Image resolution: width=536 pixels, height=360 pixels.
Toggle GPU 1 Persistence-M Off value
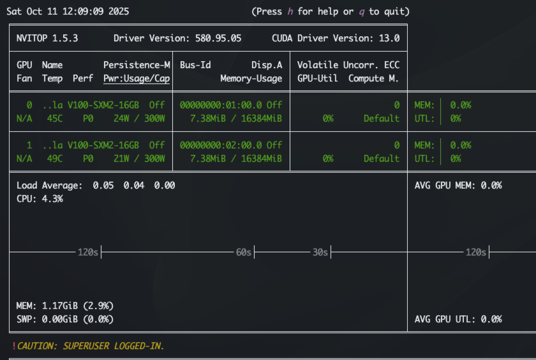[x=157, y=145]
